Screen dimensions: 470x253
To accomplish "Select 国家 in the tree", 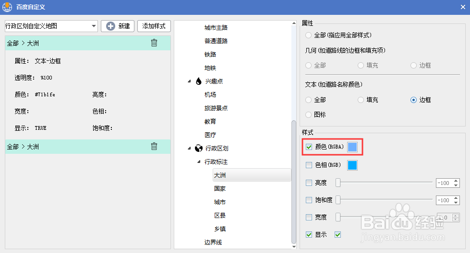I will tap(220, 188).
